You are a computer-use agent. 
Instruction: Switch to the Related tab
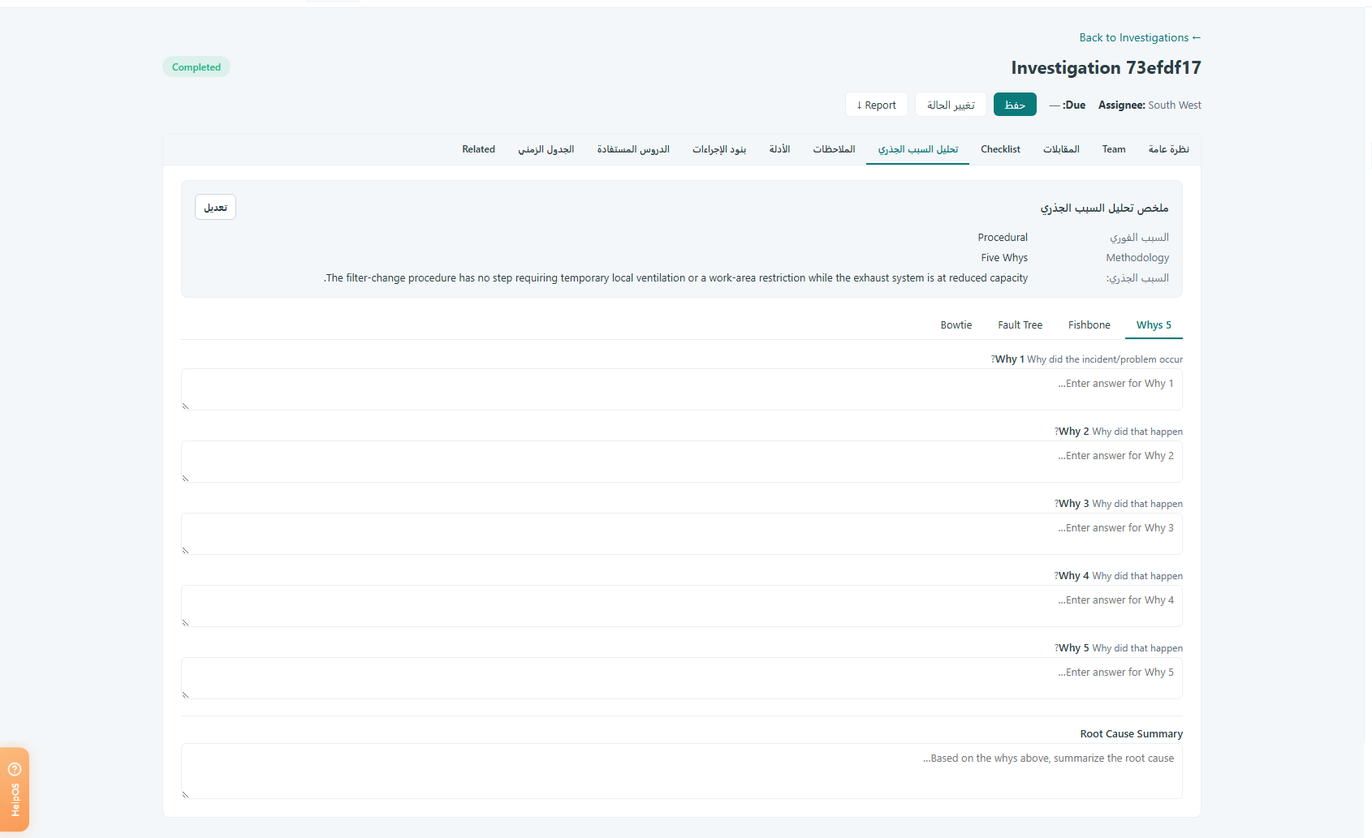click(x=478, y=149)
